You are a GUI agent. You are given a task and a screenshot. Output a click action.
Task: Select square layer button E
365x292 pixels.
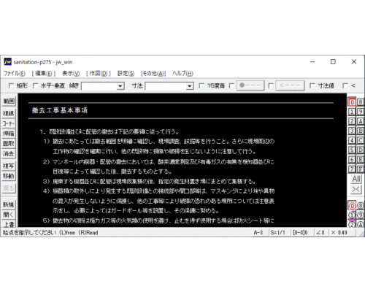point(361,160)
